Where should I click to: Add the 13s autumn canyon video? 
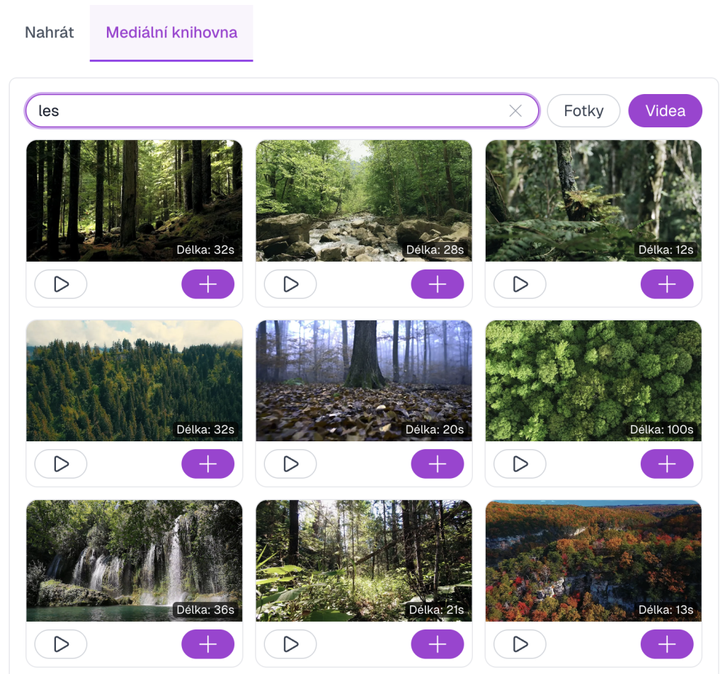(x=666, y=644)
